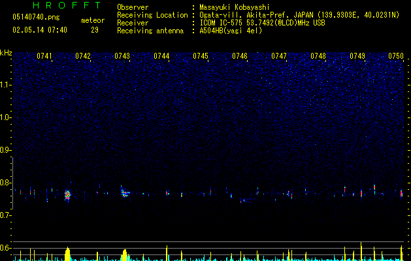Click the 0744 time marker
411x261 pixels.
161,56
